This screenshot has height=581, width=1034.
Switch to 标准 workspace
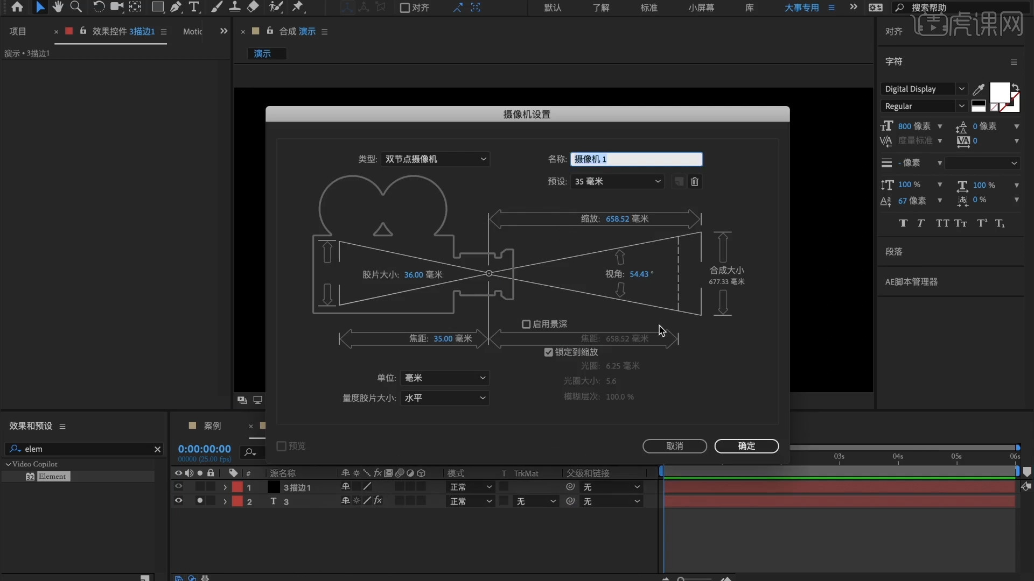pyautogui.click(x=649, y=8)
